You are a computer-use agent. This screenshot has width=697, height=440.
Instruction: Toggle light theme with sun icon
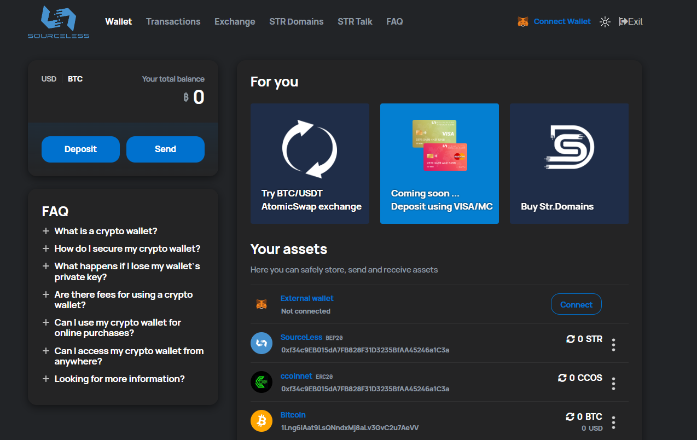(x=605, y=22)
